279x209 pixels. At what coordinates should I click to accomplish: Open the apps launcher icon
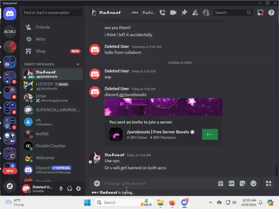(x=268, y=183)
